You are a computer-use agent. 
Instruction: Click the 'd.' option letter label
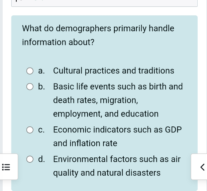click(41, 159)
